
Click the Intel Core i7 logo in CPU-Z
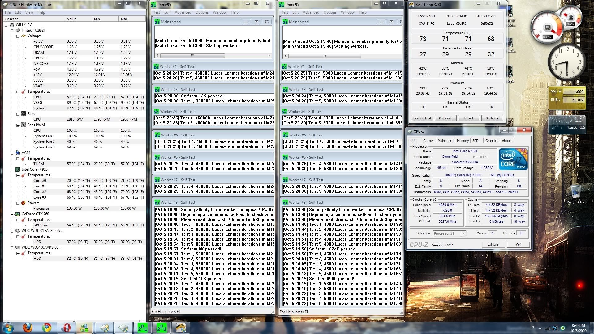[x=513, y=159]
